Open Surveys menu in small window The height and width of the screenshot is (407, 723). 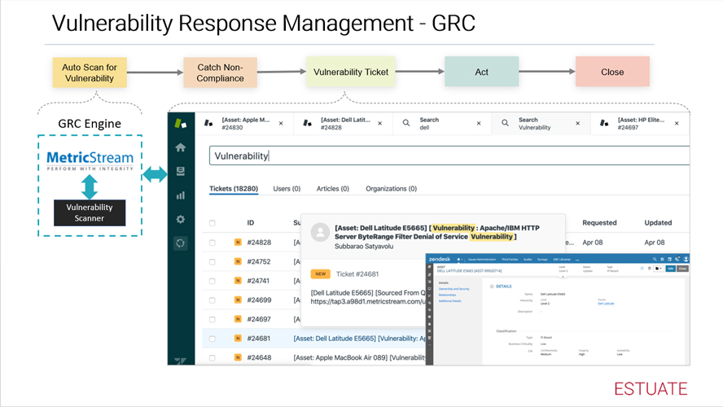tap(542, 260)
